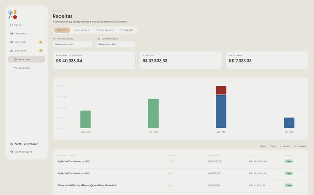Click the icon beside Receitas in sidebar
This screenshot has width=314, height=195.
(x=15, y=59)
